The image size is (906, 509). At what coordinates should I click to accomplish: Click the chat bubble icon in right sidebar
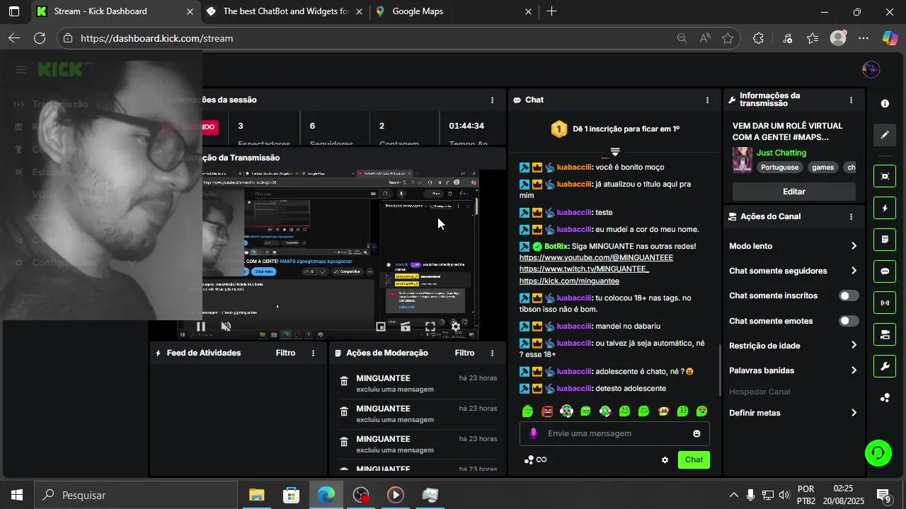point(885,271)
